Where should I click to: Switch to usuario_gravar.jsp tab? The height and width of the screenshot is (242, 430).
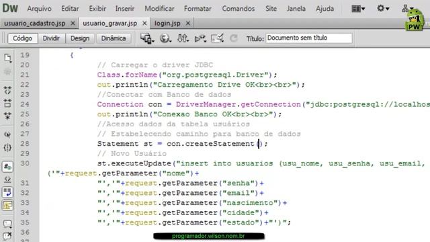pos(110,24)
